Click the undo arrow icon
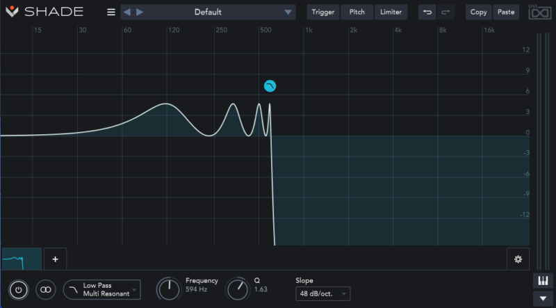Image resolution: width=556 pixels, height=308 pixels. (x=427, y=12)
